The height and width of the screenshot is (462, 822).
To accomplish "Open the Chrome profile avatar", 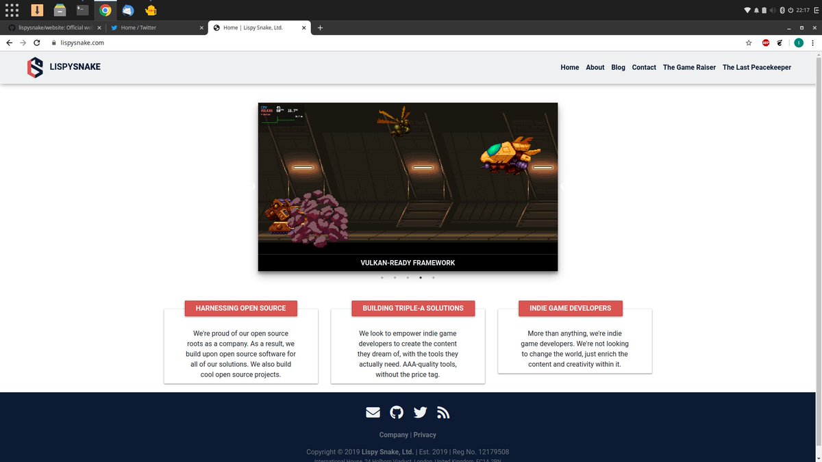I will (798, 42).
